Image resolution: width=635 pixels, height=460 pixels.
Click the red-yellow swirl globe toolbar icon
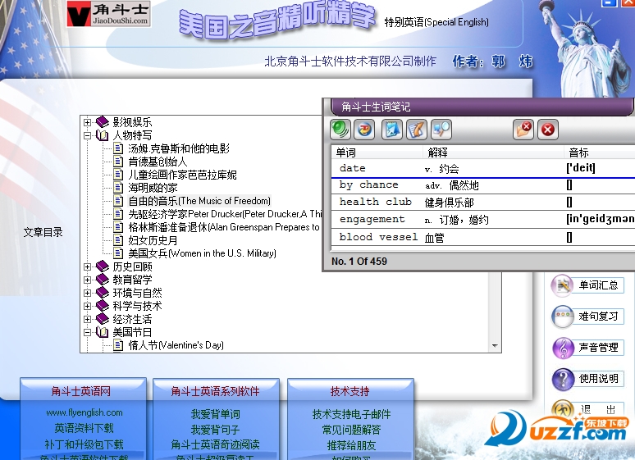[x=364, y=130]
